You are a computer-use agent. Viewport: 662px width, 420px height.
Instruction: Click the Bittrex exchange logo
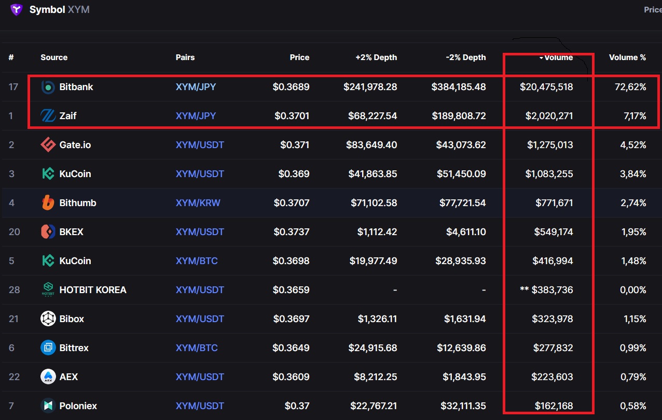48,348
